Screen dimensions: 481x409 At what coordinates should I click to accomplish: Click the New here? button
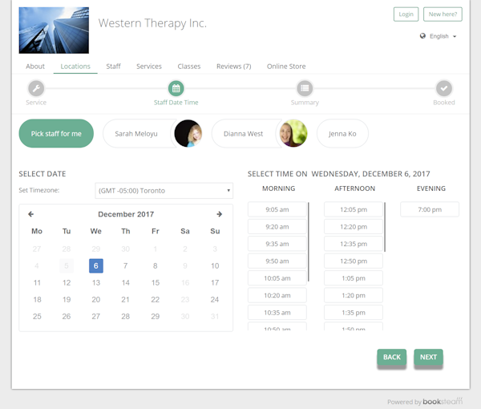pyautogui.click(x=443, y=14)
